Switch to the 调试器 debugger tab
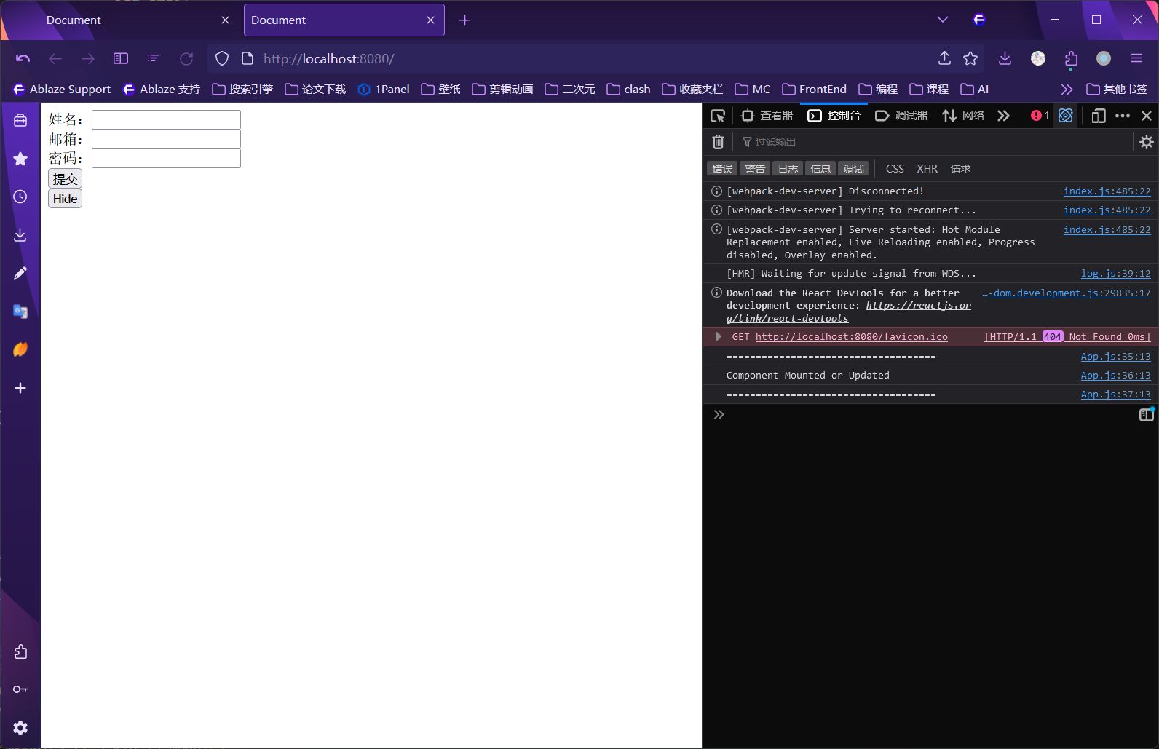The height and width of the screenshot is (749, 1159). [x=901, y=116]
